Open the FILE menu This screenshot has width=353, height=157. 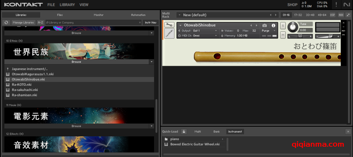tap(51, 5)
